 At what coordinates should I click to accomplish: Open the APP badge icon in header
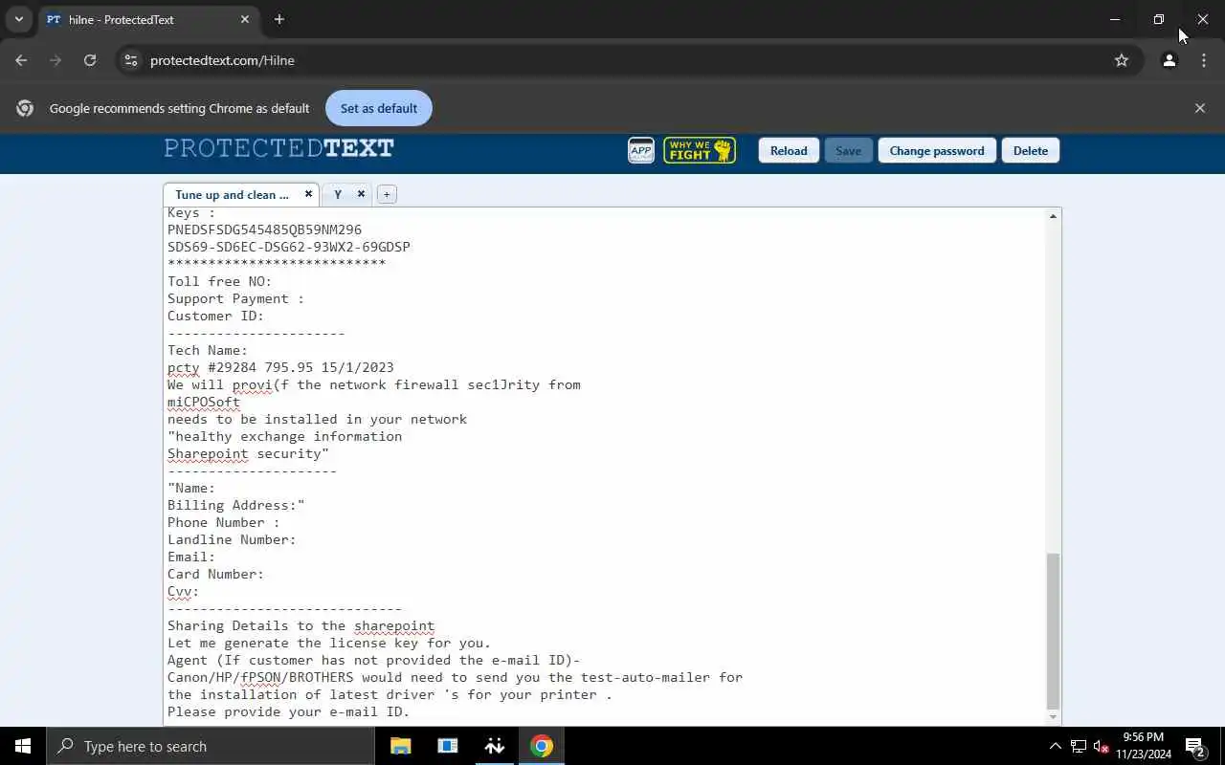pyautogui.click(x=640, y=150)
